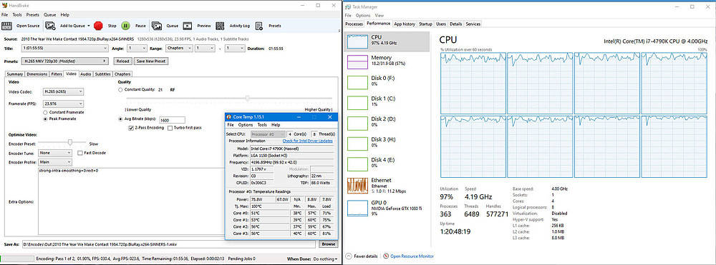Enable Turbo first pass checkbox
Image resolution: width=716 pixels, height=265 pixels.
pos(170,128)
